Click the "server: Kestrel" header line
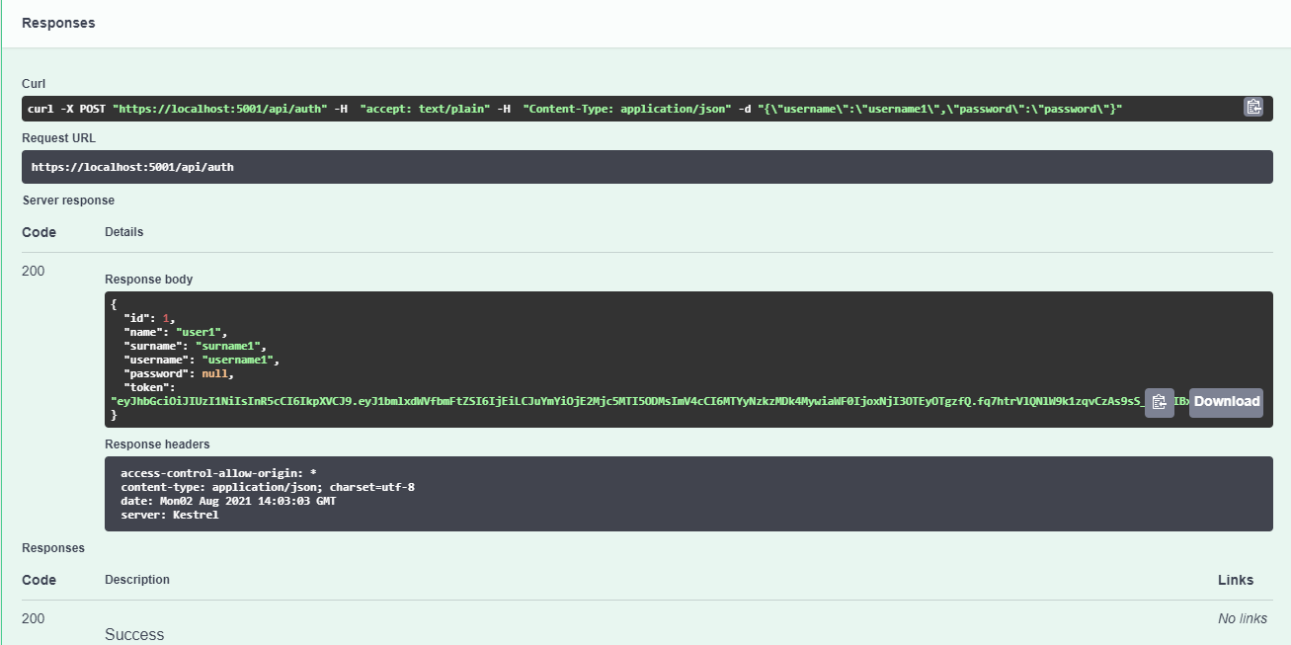Viewport: 1291px width, 645px height. point(170,515)
